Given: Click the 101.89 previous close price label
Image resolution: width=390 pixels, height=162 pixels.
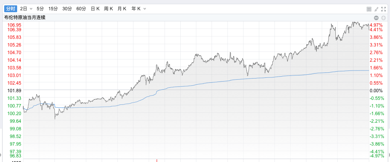Looking at the screenshot, I should [14, 91].
